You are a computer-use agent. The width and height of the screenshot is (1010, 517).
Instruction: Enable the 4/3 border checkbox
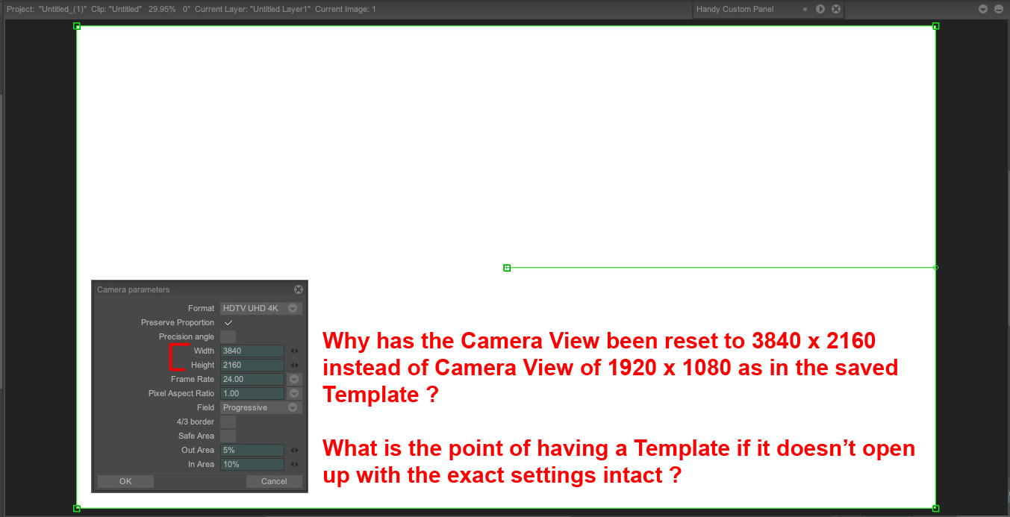point(228,422)
